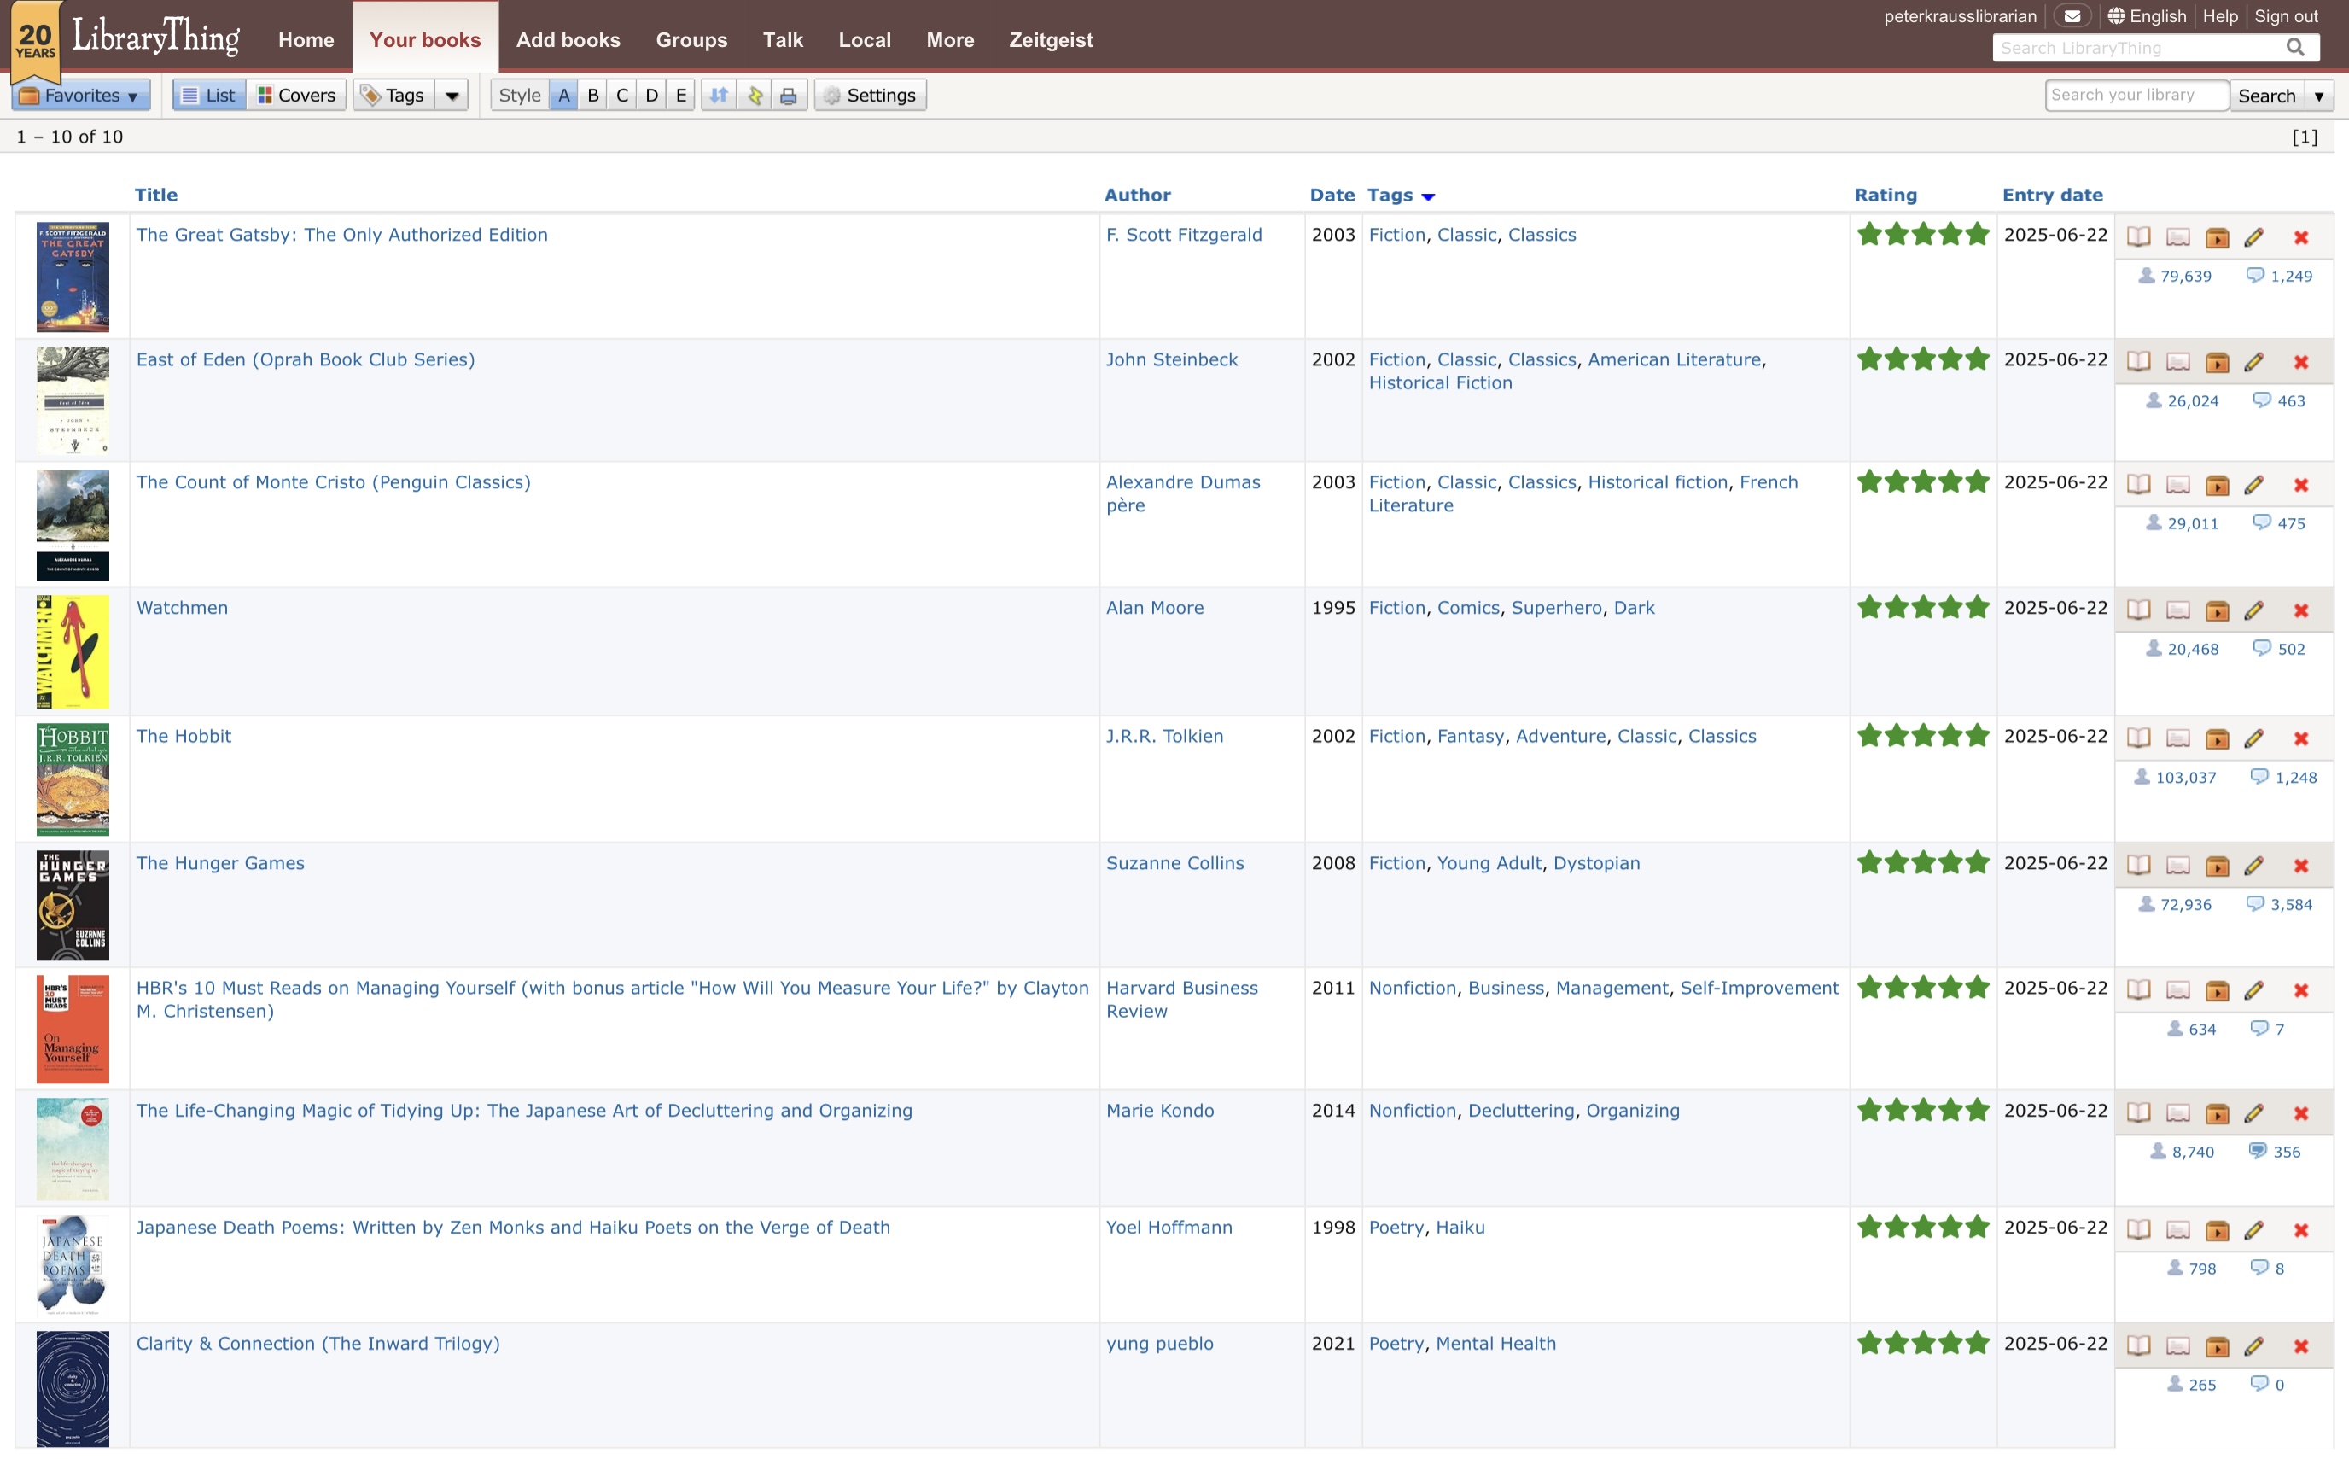Screen dimensions: 2349x1459
Task: Click the printer icon in the toolbar
Action: pyautogui.click(x=789, y=95)
